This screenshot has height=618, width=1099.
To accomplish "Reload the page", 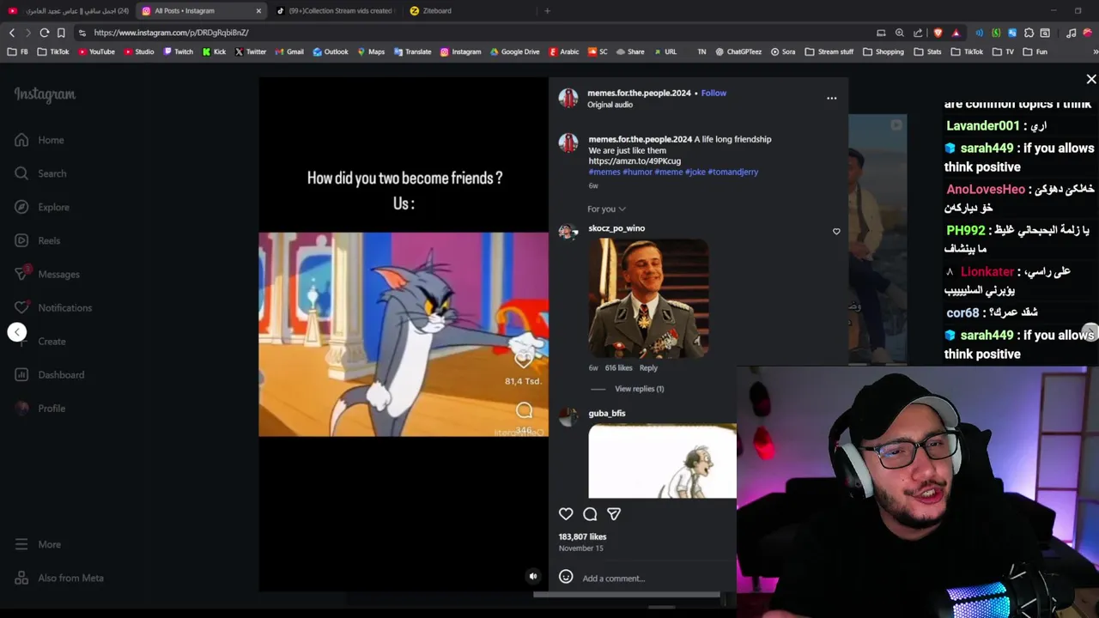I will pos(45,33).
